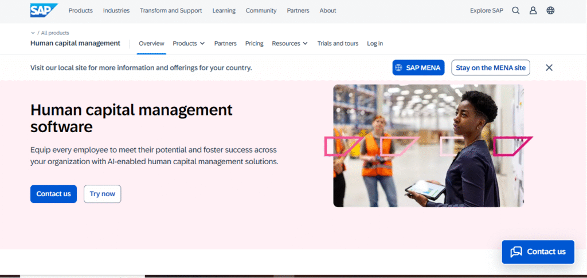The height and width of the screenshot is (278, 587).
Task: Open the floating Contact us chat button
Action: click(538, 252)
